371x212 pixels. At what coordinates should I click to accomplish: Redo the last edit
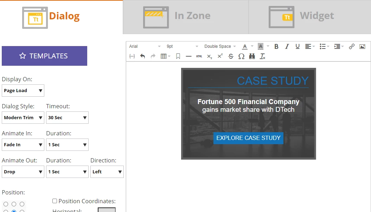[153, 56]
